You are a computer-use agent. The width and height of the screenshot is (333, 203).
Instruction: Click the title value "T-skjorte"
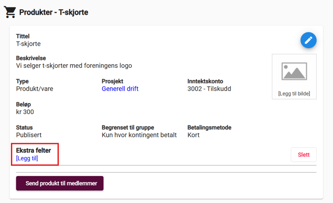28,44
